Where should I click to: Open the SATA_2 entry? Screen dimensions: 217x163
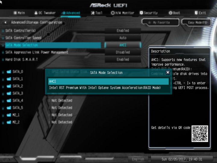click(18, 86)
